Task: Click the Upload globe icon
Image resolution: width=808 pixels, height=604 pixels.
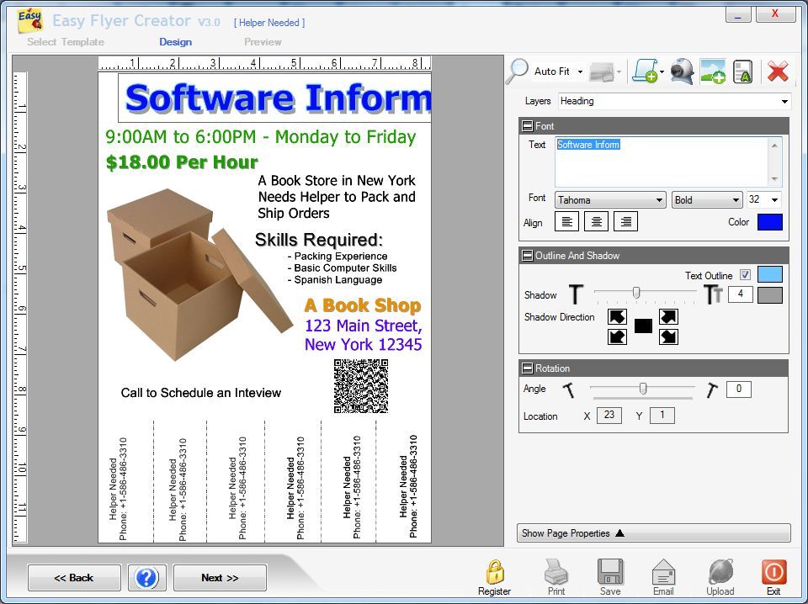Action: pyautogui.click(x=720, y=574)
